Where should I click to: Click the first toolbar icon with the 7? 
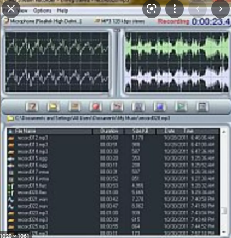(x=32, y=106)
